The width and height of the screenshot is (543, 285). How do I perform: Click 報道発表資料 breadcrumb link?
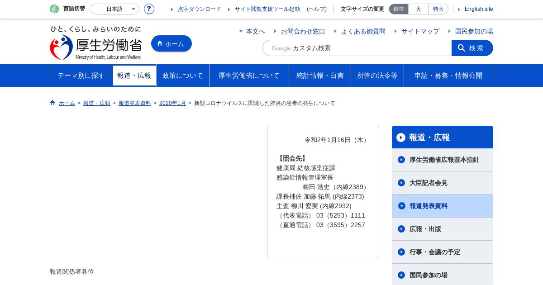135,103
